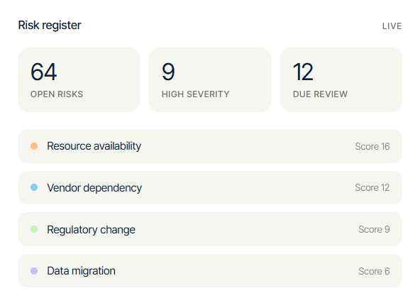The width and height of the screenshot is (420, 305).
Task: Click the Score 9 label
Action: (x=374, y=229)
